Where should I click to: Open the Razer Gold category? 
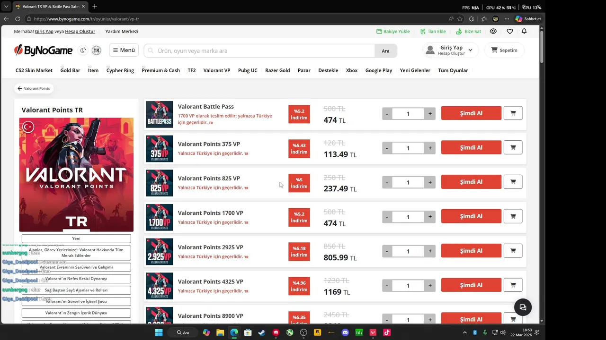click(x=277, y=70)
